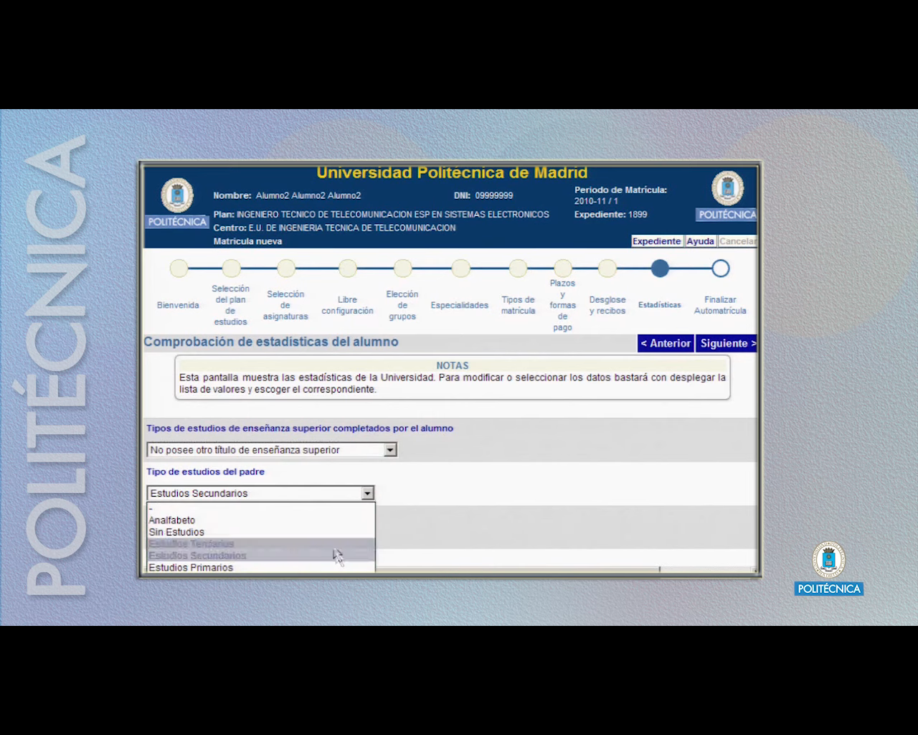Click the Expediente: 1899 text
918x735 pixels.
click(610, 214)
